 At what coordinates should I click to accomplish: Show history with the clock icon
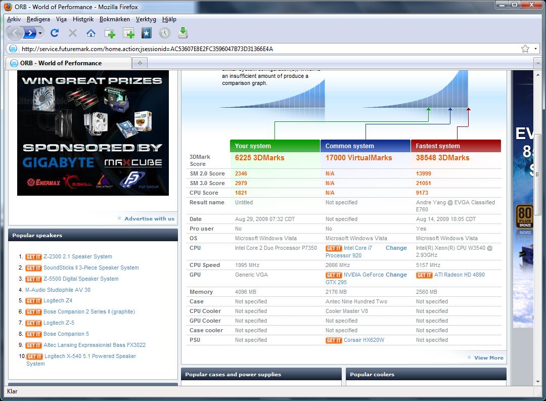click(x=165, y=33)
